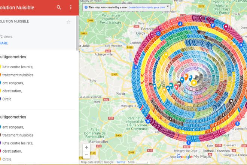The height and width of the screenshot is (165, 247).
Task: Select map marker labeled J
Action: point(180,24)
